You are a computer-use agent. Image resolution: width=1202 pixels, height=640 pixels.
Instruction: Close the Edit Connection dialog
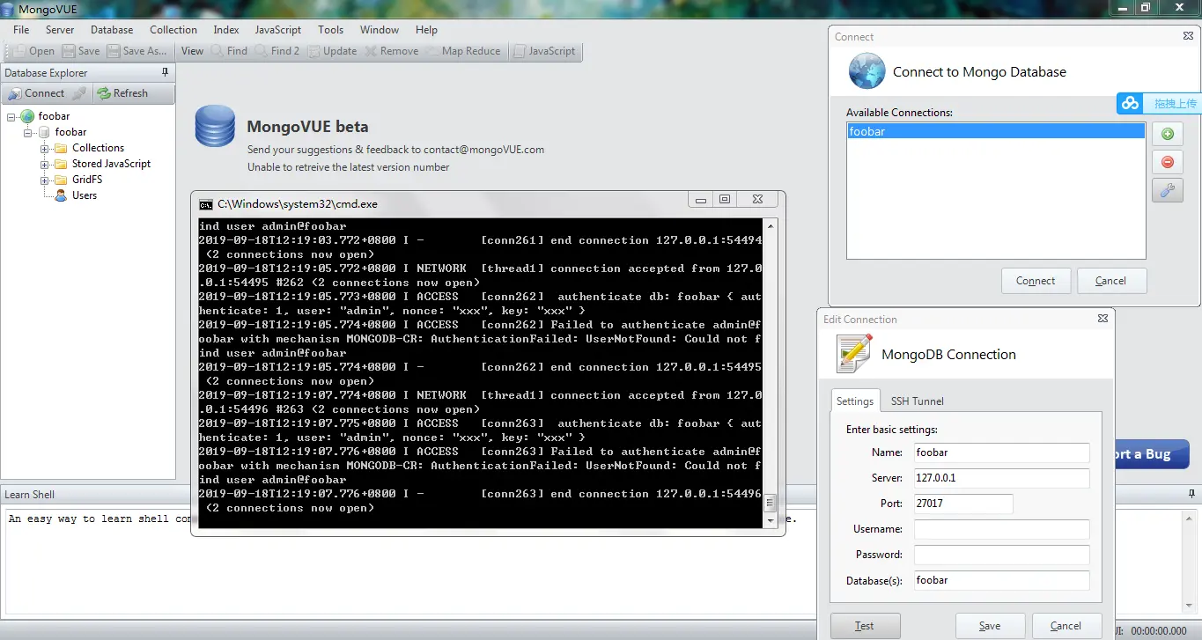1102,319
